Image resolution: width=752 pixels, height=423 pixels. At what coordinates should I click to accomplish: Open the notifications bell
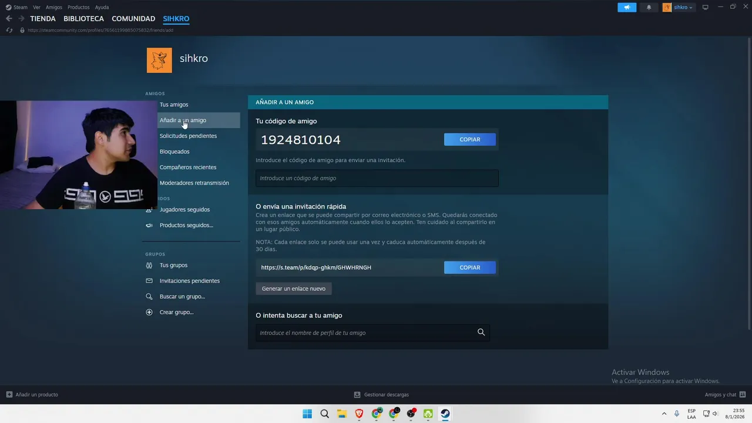click(649, 7)
